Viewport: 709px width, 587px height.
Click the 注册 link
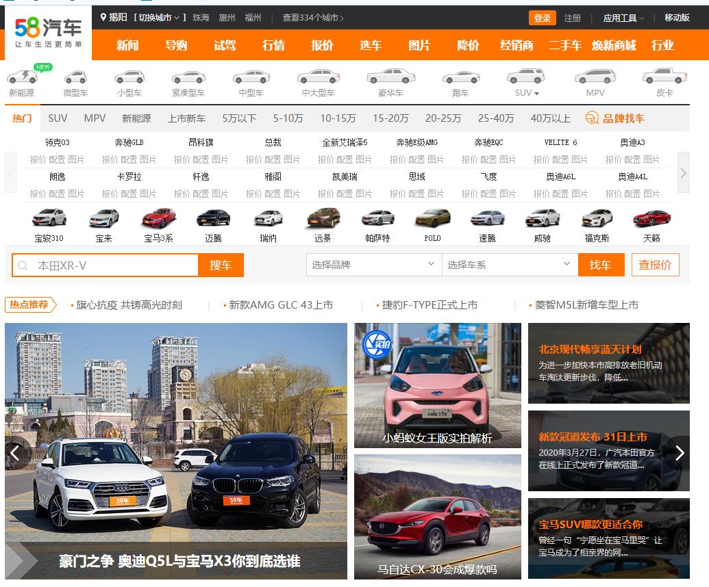point(572,18)
